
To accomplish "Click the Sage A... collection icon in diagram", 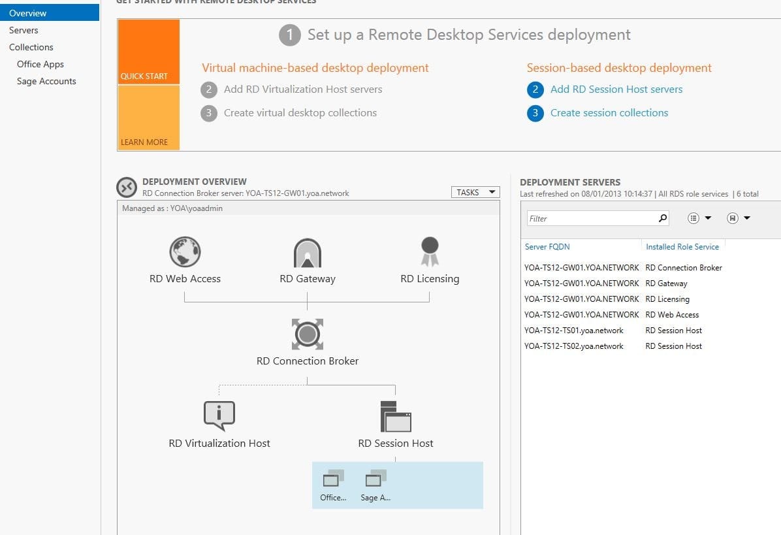I will [x=375, y=479].
